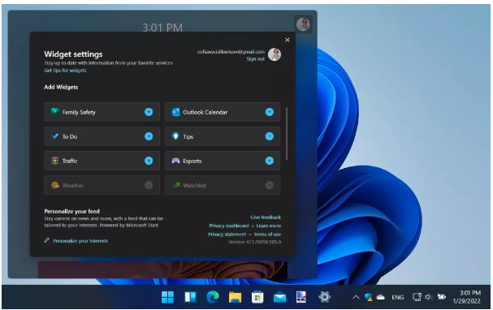Open Terms of use link
Viewport: 493px width, 310px height.
coord(267,235)
